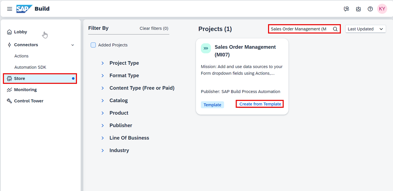Click the card's Mission description text
The height and width of the screenshot is (191, 393).
click(242, 70)
